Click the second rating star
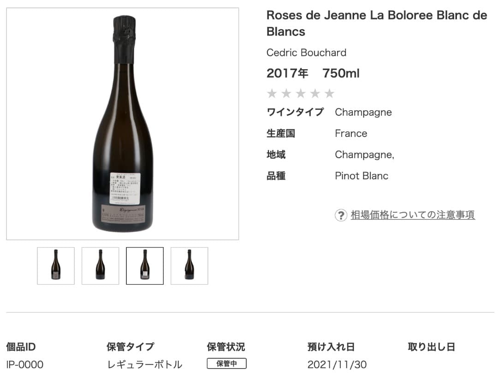498x386 pixels. click(286, 94)
